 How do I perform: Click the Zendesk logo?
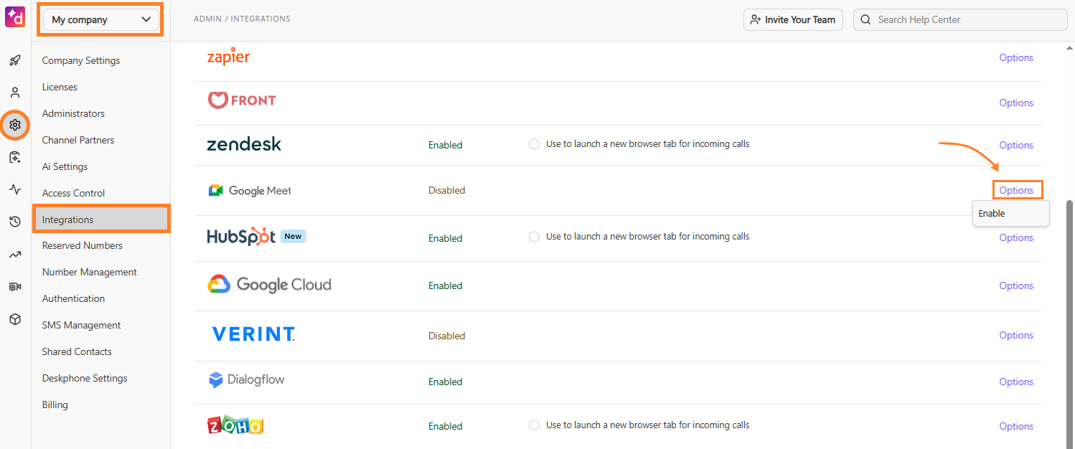click(244, 144)
